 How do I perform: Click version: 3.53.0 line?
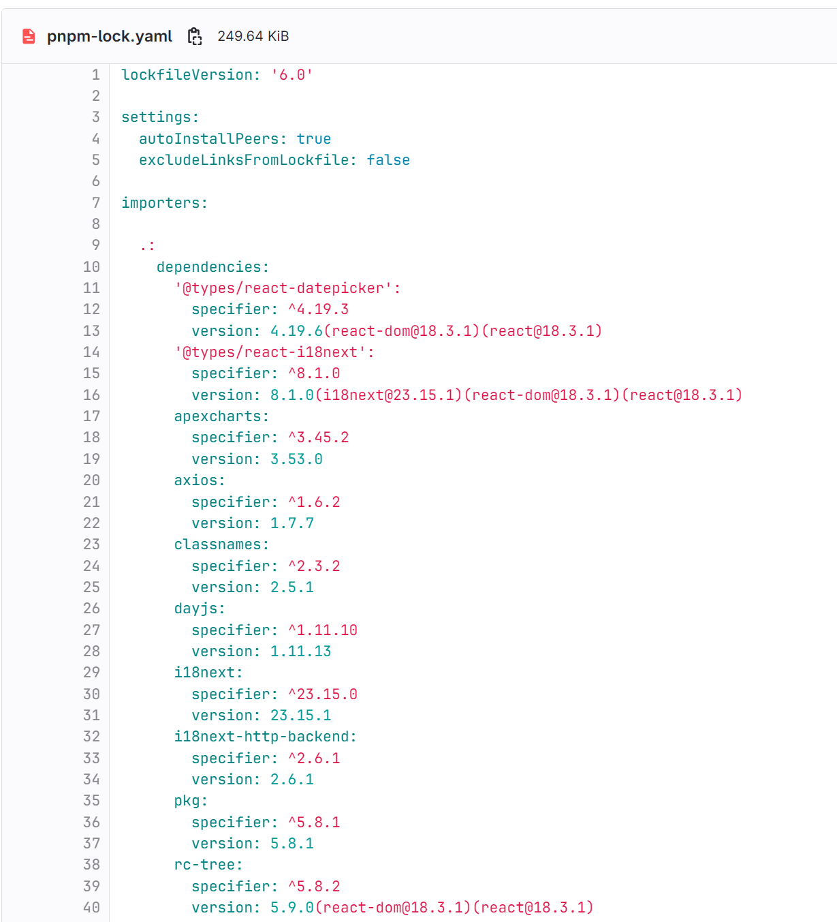[257, 459]
